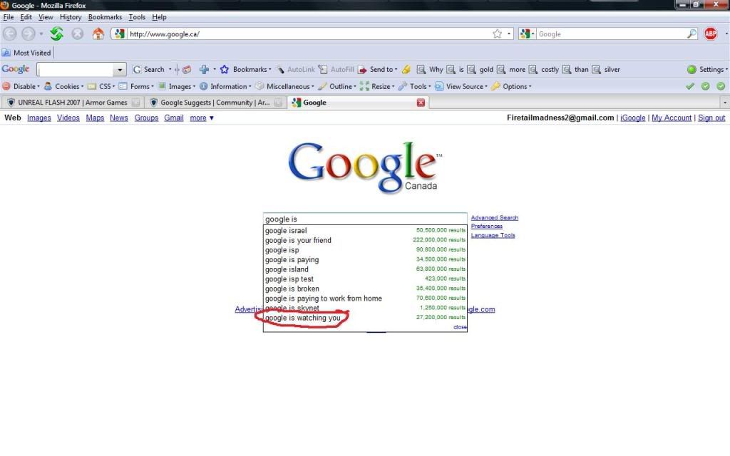This screenshot has height=456, width=730.
Task: Go to the Firefox home page icon
Action: (x=98, y=34)
